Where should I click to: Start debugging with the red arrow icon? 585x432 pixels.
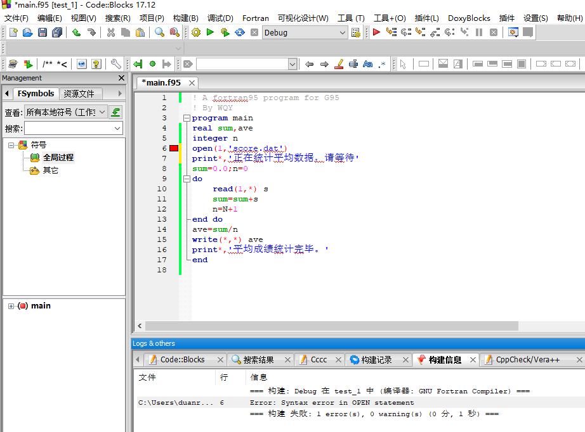[x=376, y=32]
